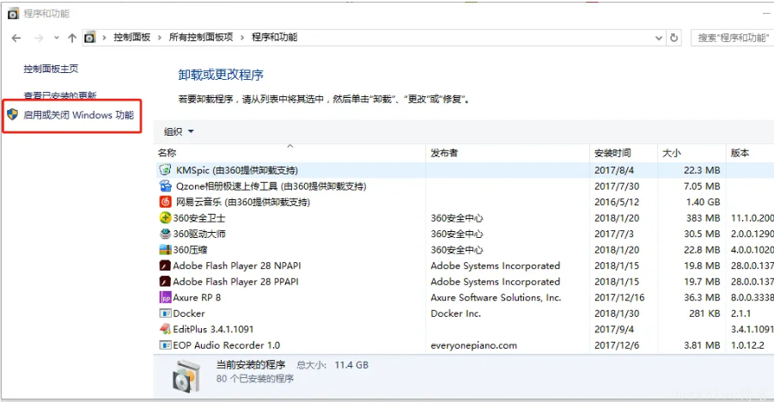Click install date 2017/12/16
Viewport: 774px width, 402px height.
pyautogui.click(x=619, y=297)
